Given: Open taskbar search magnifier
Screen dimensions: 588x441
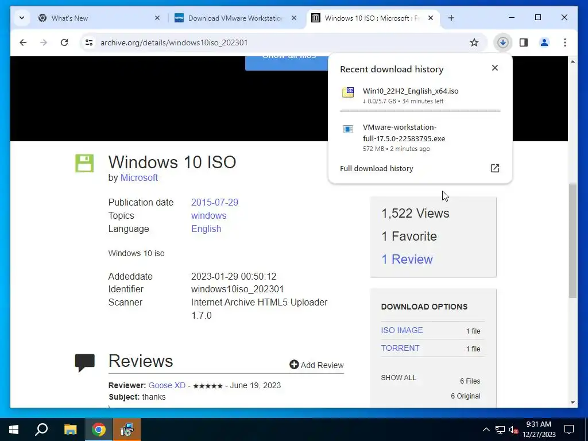Looking at the screenshot, I should point(41,430).
